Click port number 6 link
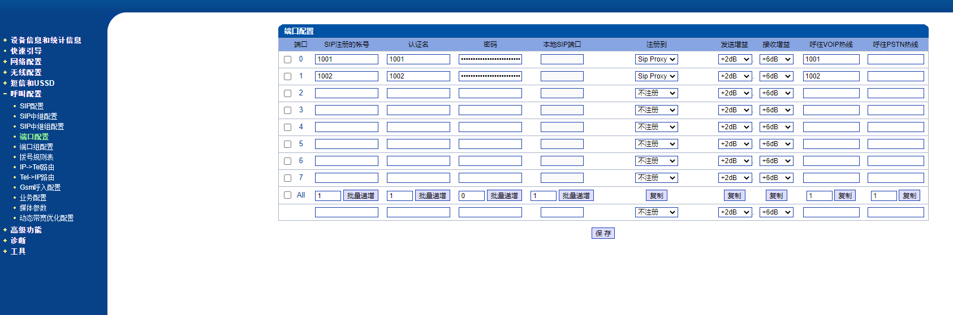 [301, 161]
